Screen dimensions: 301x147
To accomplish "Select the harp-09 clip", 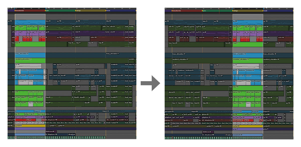I will click(x=30, y=44).
